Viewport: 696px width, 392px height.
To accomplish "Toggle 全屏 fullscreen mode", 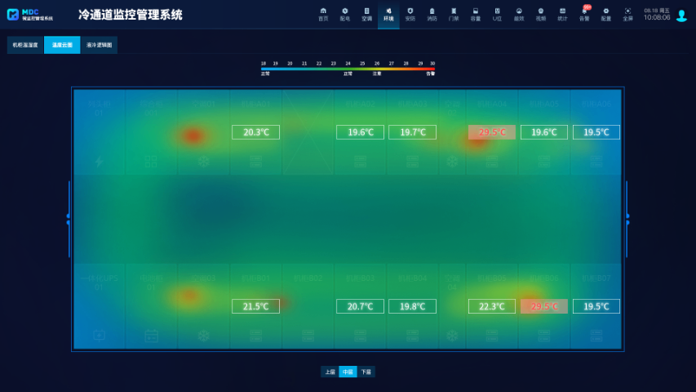I will pyautogui.click(x=627, y=14).
